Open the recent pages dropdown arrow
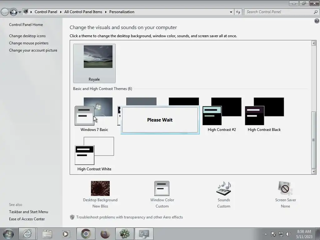This screenshot has width=320, height=240. click(20, 12)
